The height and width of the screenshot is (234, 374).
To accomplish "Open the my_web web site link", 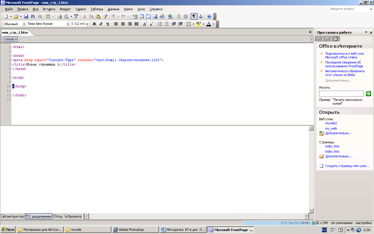I will click(x=331, y=128).
